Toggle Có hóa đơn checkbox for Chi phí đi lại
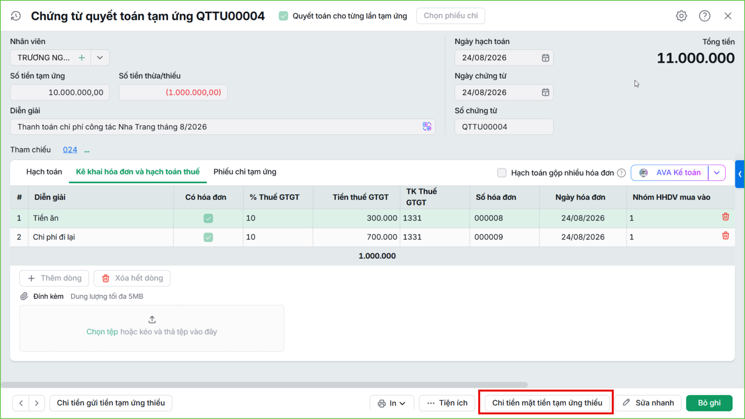The width and height of the screenshot is (745, 419). click(208, 237)
